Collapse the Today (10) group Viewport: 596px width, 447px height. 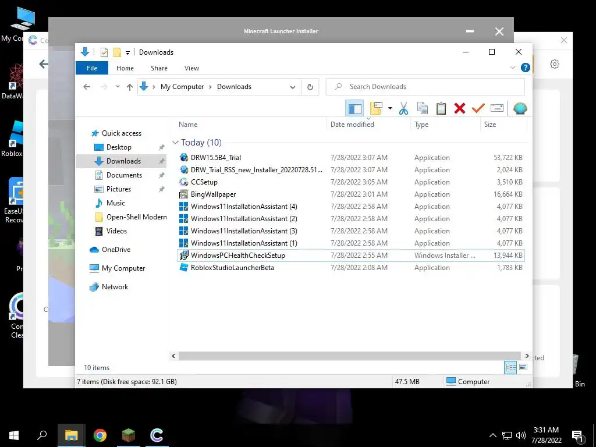[x=175, y=143]
